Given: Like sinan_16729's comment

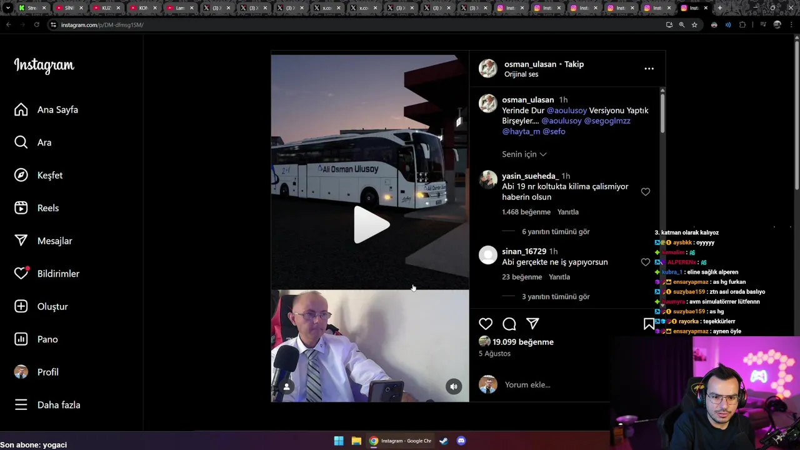Looking at the screenshot, I should pyautogui.click(x=646, y=262).
